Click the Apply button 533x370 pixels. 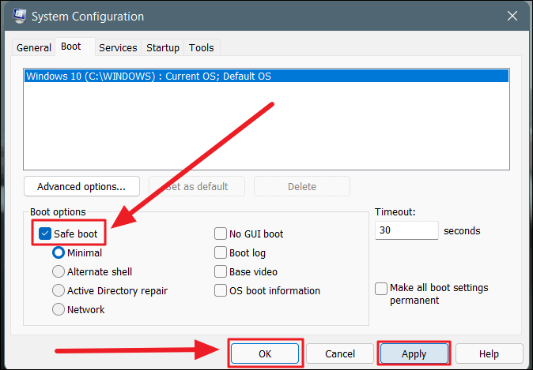[x=414, y=353]
